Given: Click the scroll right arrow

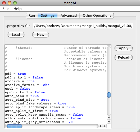Looking at the screenshot, I should pos(105,126).
